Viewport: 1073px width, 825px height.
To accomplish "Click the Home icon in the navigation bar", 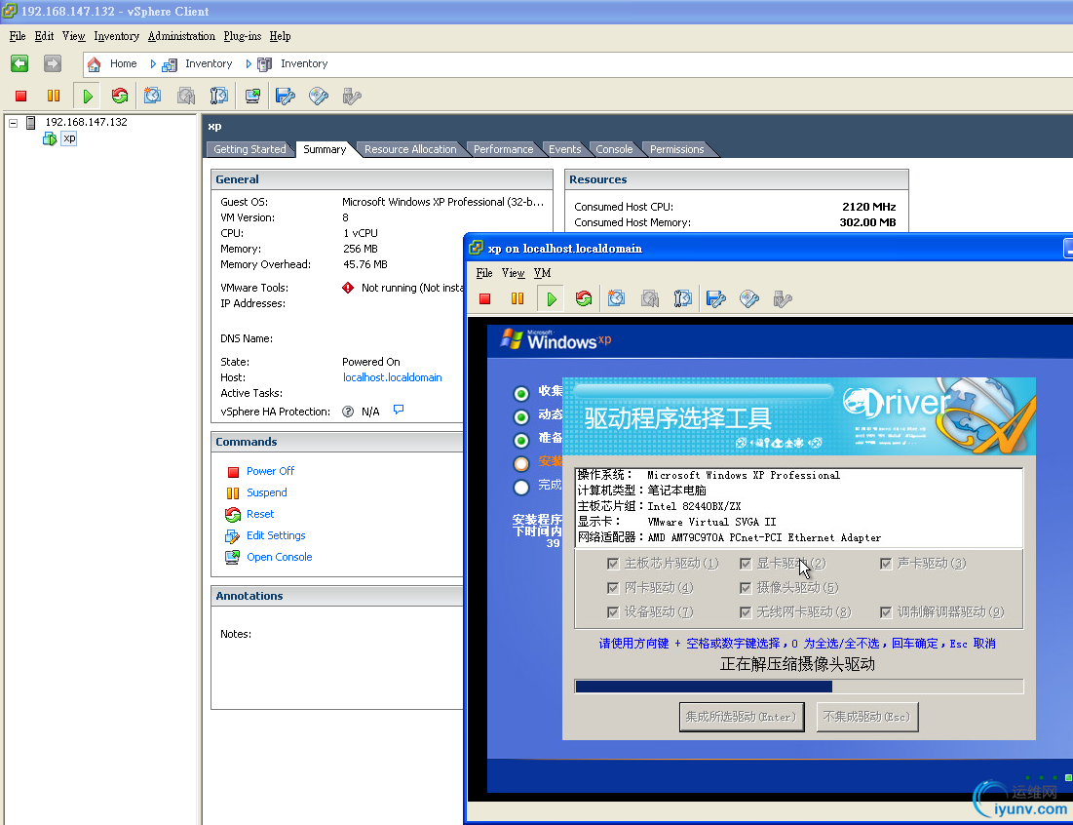I will pyautogui.click(x=95, y=64).
